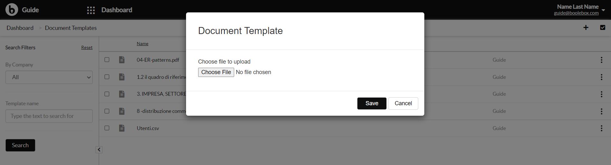
Task: Click the select-all checkmark icon in the toolbar
Action: click(602, 28)
